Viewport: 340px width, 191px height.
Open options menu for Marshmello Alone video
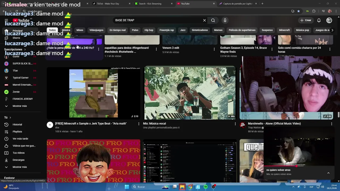tap(331, 124)
